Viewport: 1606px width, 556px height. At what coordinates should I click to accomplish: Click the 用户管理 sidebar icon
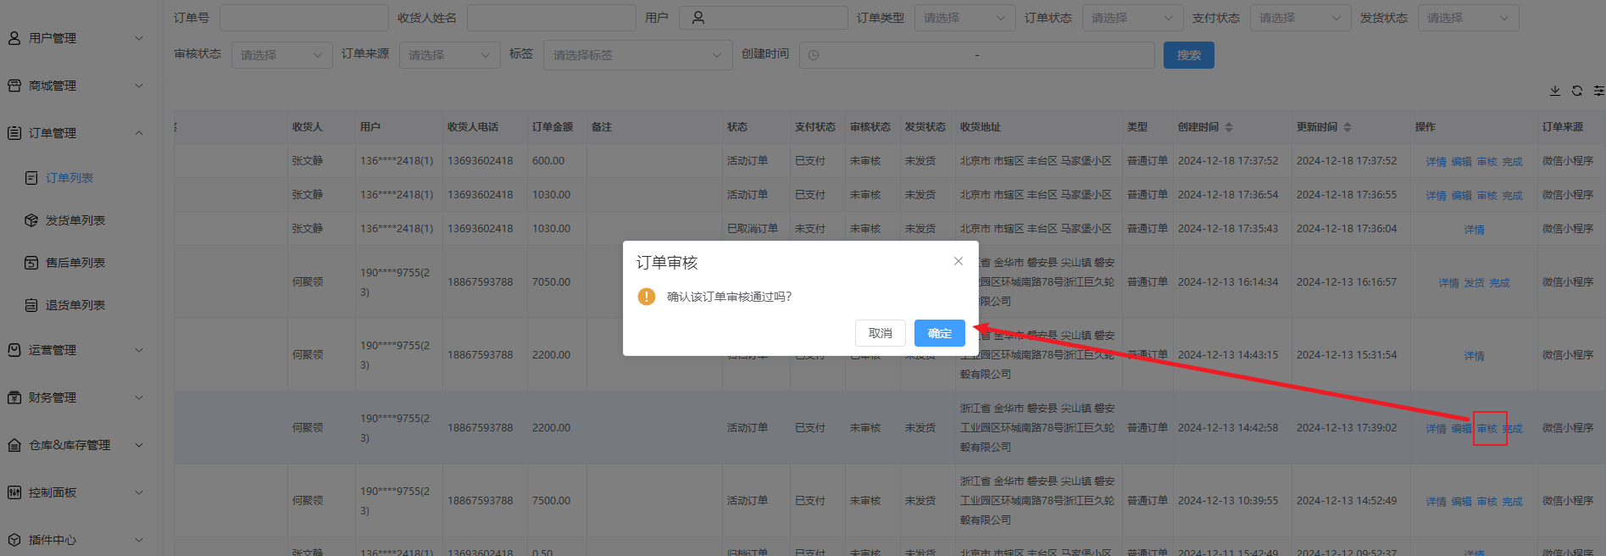point(14,38)
